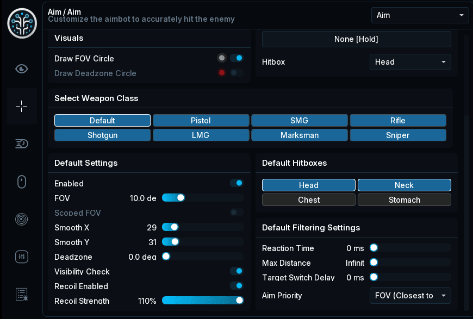Screen dimensions: 473x319
Task: Choose the Shotgun weapon class
Action: 103,135
